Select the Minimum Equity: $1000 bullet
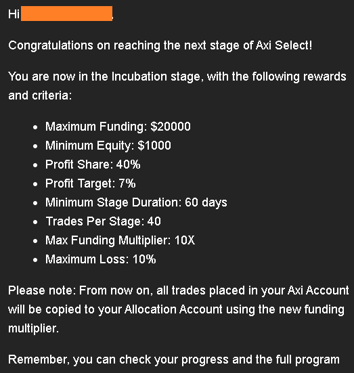354x373 pixels. click(108, 146)
